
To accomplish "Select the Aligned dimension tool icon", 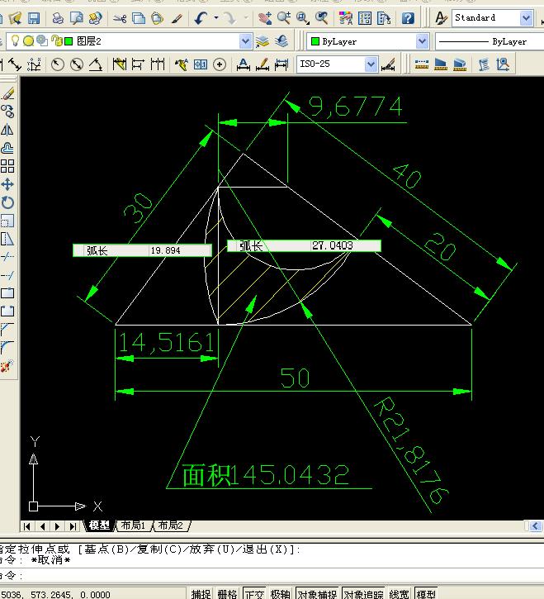I will [x=15, y=64].
